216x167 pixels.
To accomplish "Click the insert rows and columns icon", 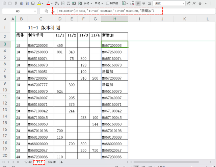I will pyautogui.click(x=57, y=3).
